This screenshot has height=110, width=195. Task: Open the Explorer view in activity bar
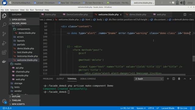[4, 16]
